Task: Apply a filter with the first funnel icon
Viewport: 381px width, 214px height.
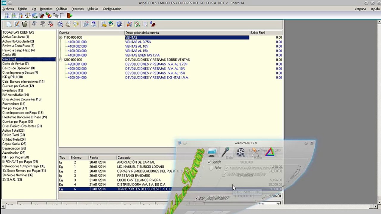Action: pyautogui.click(x=35, y=24)
